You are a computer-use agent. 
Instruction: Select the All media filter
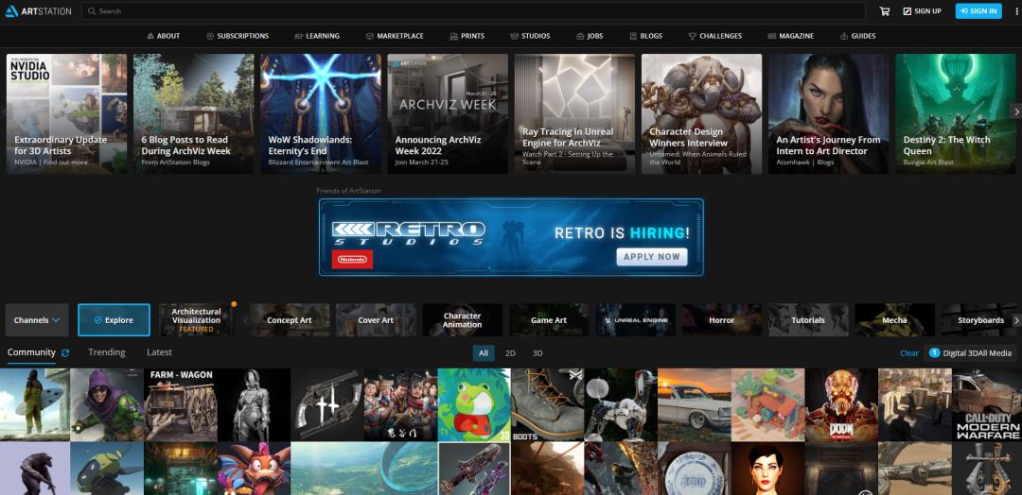(484, 353)
